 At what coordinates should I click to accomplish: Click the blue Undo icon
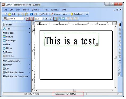[x=31, y=14]
